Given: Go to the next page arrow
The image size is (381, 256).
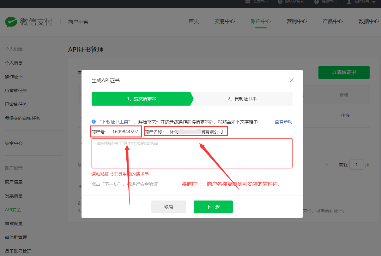Looking at the screenshot, I should point(327,165).
